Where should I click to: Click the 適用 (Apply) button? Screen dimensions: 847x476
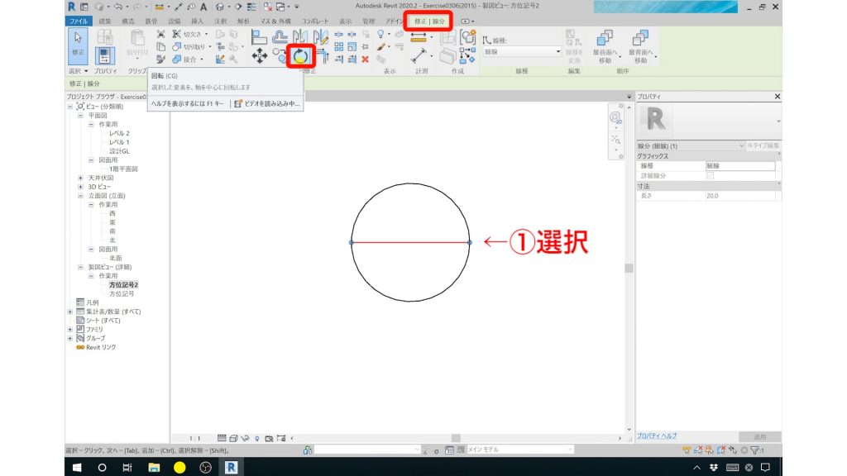759,436
